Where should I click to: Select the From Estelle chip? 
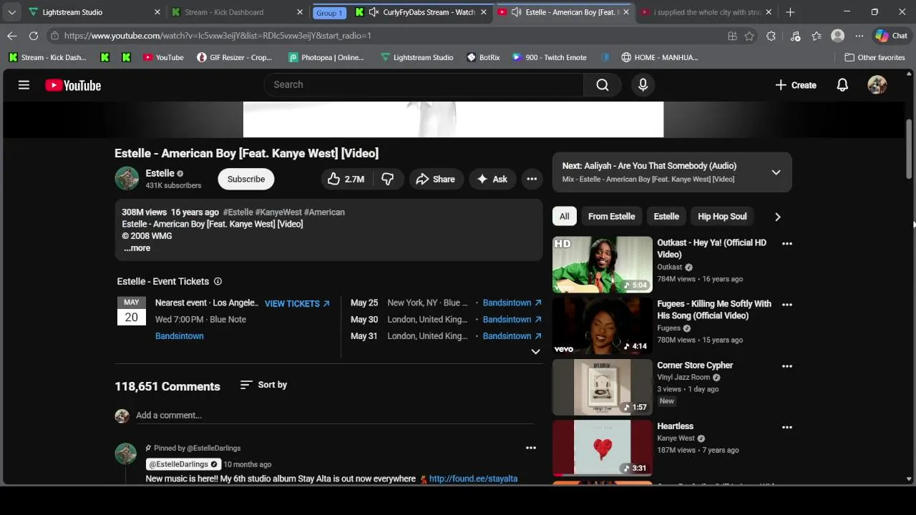(612, 217)
